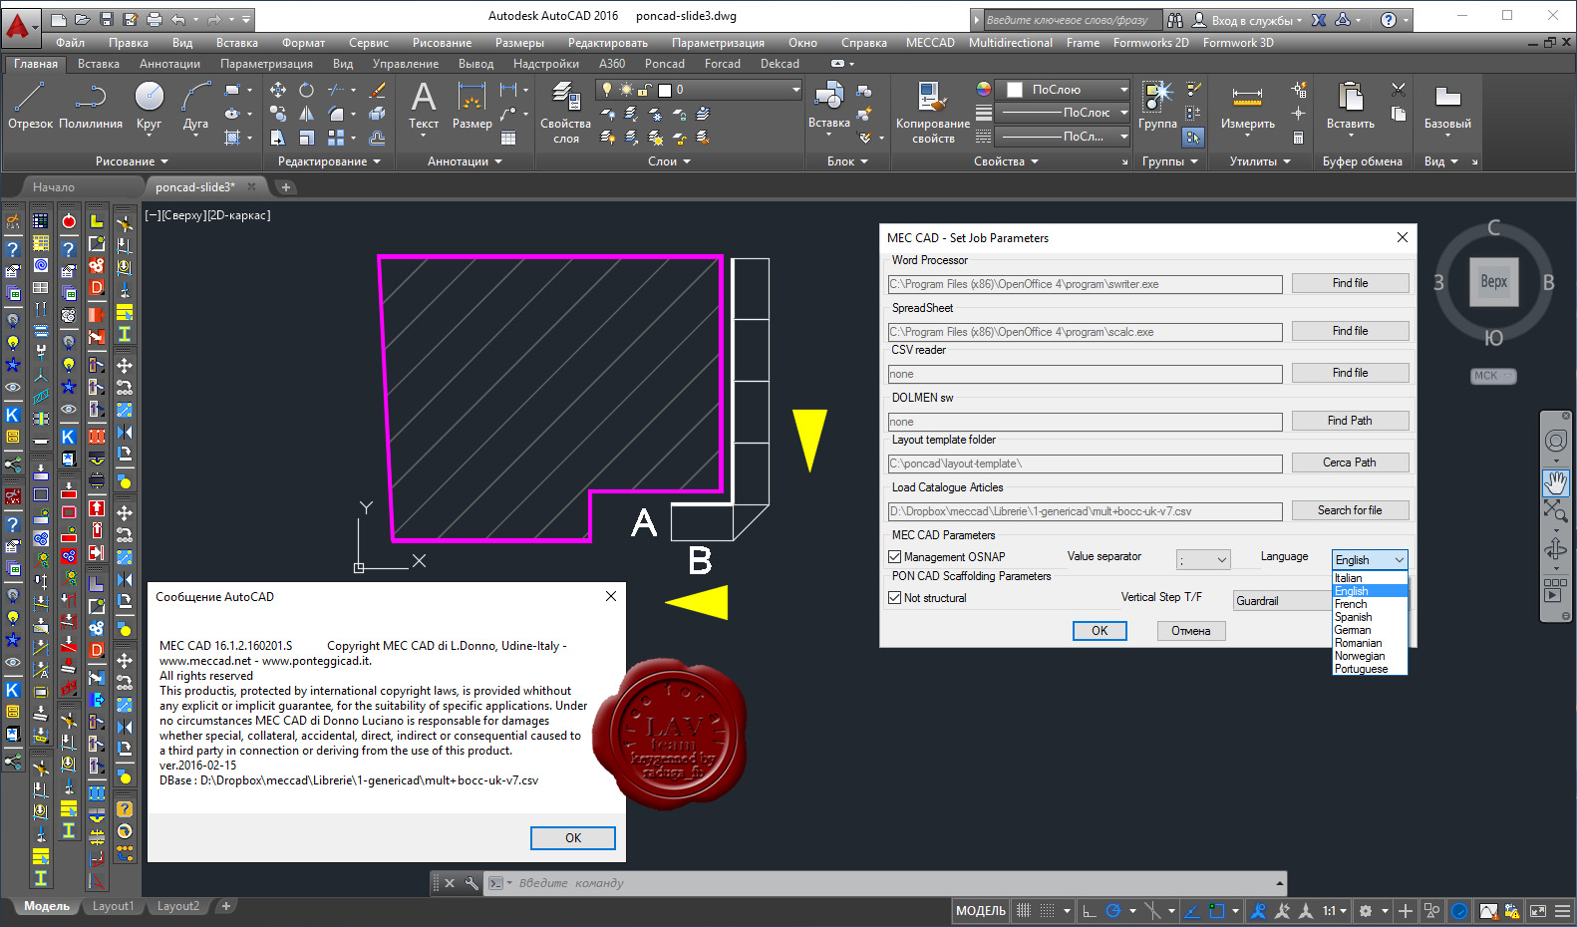
Task: Open the Language dropdown showing English
Action: [1370, 560]
